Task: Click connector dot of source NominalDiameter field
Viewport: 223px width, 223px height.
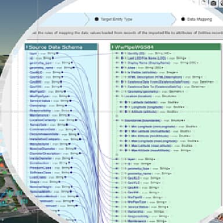Action: click(x=75, y=149)
